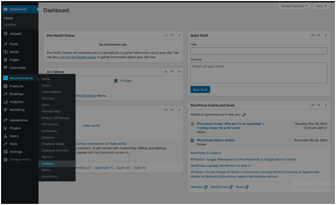The image size is (336, 205).
Task: Open the Site Health screen link
Action: 78,57
